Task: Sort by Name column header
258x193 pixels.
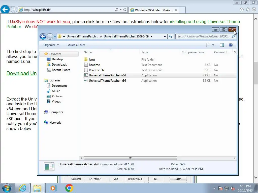Action: tap(111, 52)
